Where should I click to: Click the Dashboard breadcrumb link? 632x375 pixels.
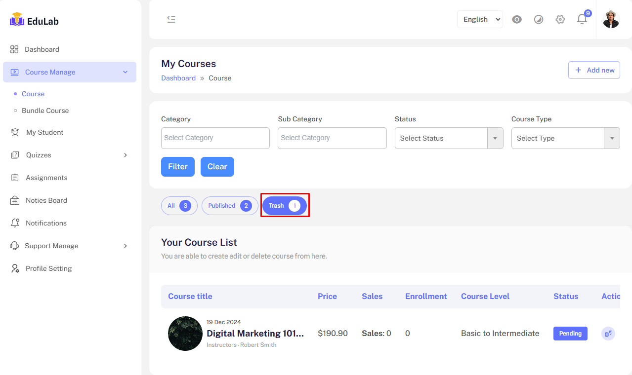(x=178, y=78)
